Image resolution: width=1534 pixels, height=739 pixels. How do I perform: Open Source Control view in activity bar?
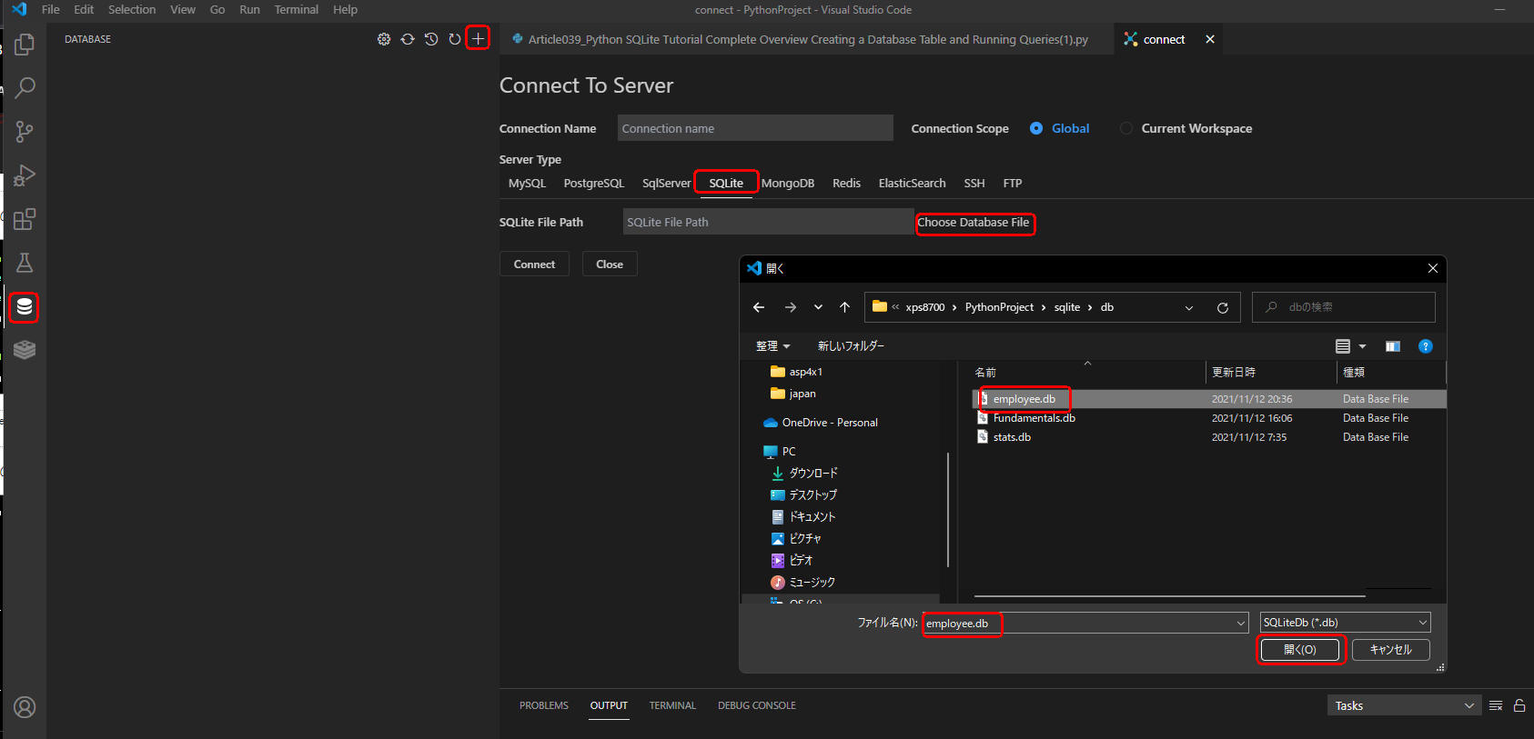tap(25, 131)
